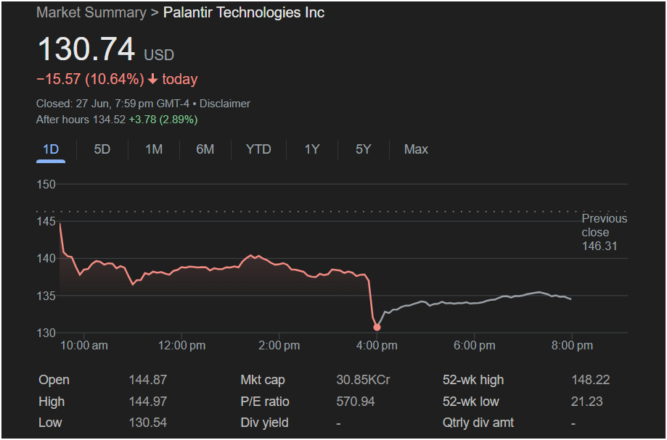Viewport: 667px width, 440px height.
Task: Click the 10:00 am time axis label
Action: [83, 345]
